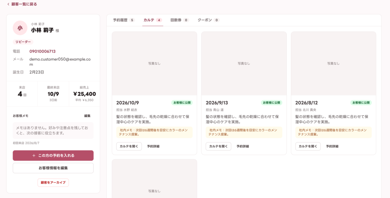Click staff name 担当 青山 遥
The height and width of the screenshot is (198, 390).
click(x=215, y=110)
